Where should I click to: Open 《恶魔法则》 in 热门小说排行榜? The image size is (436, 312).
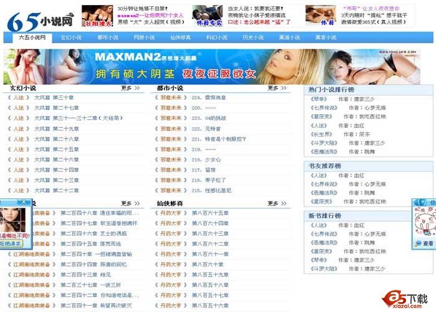coord(324,152)
